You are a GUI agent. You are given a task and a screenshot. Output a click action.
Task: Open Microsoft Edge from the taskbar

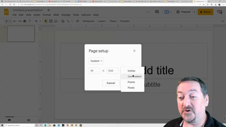click(x=46, y=125)
